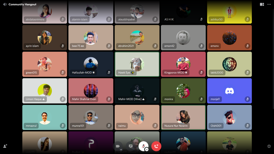Click the muted mic icon on ayrin islam

point(63,46)
